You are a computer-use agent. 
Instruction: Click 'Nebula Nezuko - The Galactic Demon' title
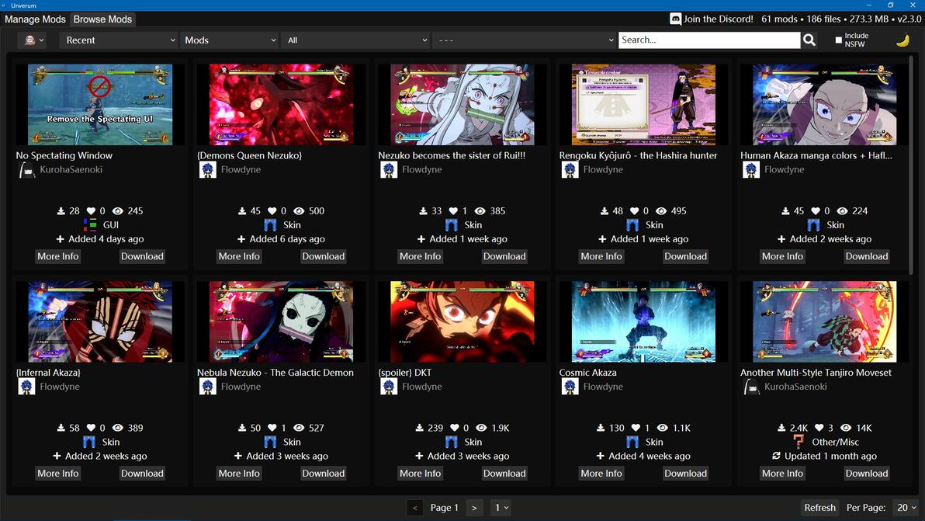pyautogui.click(x=275, y=373)
